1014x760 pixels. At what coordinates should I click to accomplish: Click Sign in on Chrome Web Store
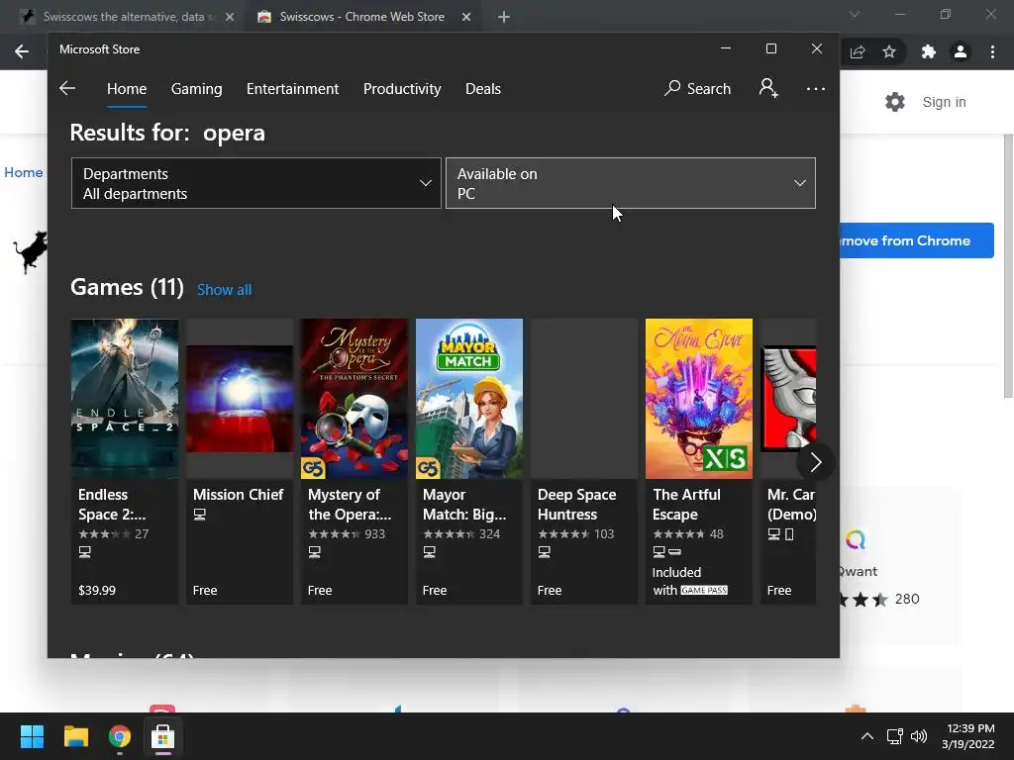pyautogui.click(x=944, y=102)
